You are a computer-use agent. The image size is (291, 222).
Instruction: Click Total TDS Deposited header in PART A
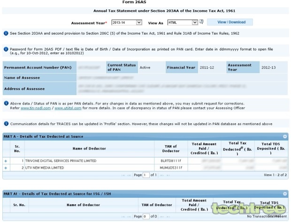pos(271,148)
